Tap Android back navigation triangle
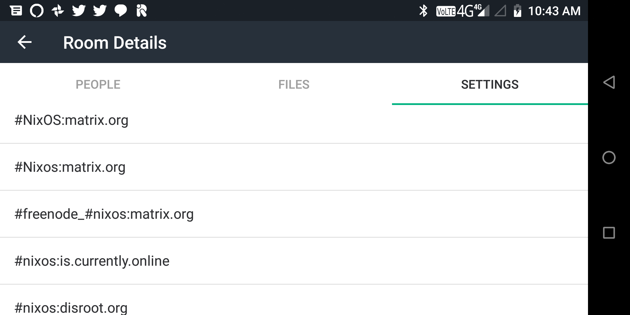630x315 pixels. coord(609,82)
